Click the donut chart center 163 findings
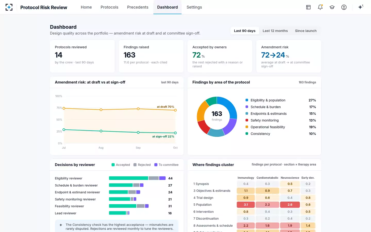This screenshot has height=232, width=371. click(x=217, y=116)
